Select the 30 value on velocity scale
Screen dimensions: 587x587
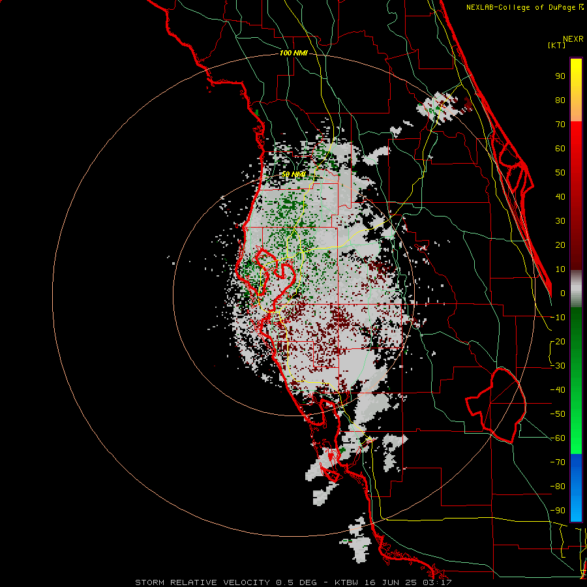(560, 221)
